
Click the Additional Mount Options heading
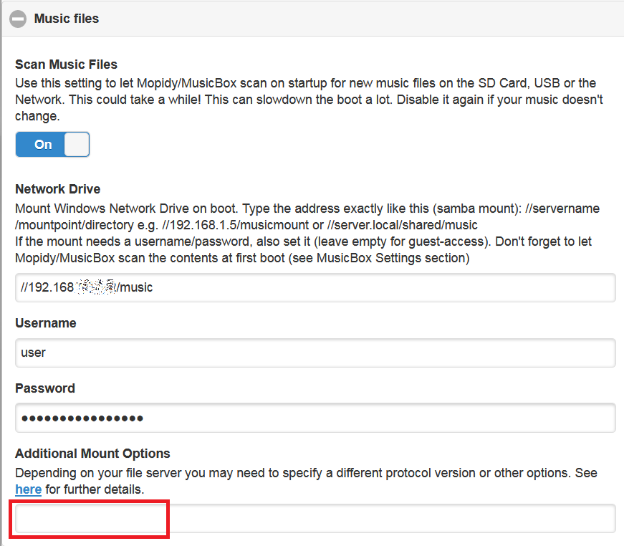click(x=92, y=454)
